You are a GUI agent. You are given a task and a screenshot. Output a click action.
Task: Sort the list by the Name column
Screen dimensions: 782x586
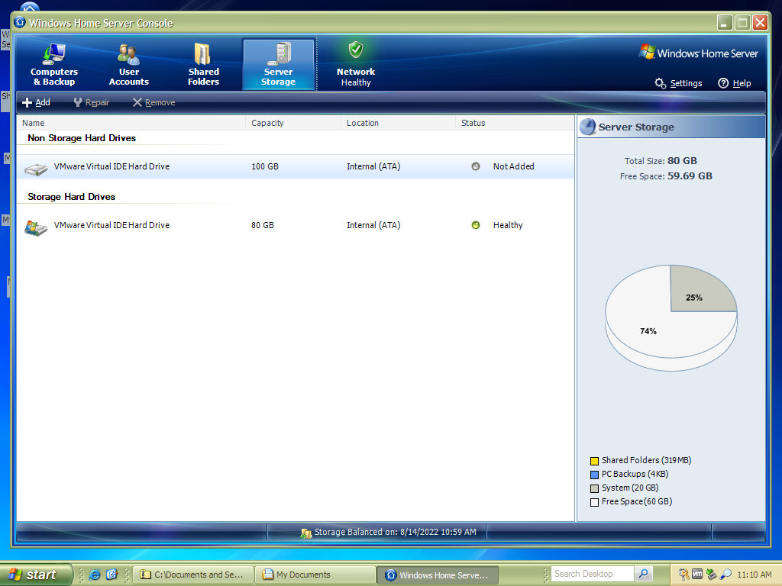pos(34,123)
